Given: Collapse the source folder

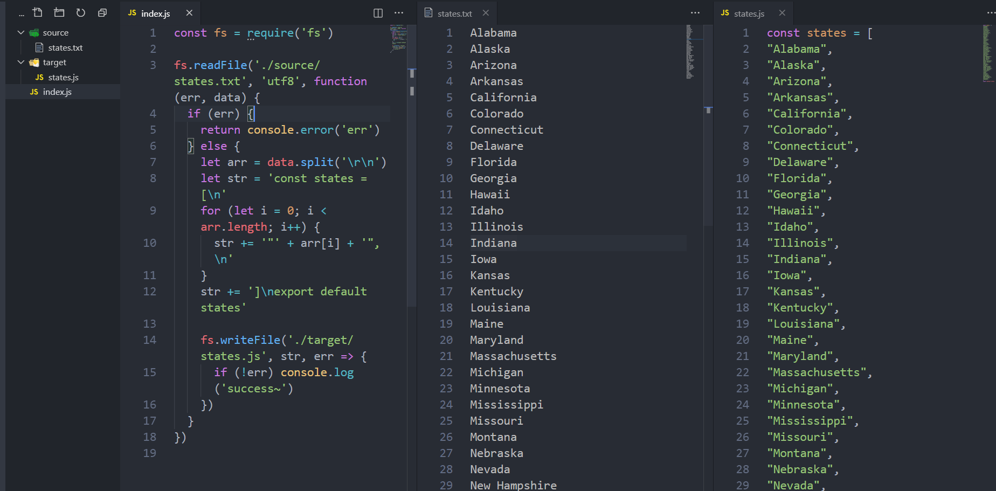Looking at the screenshot, I should pos(20,32).
